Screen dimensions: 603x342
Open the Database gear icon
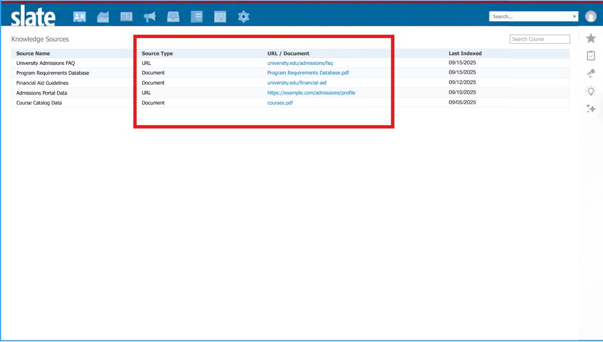pyautogui.click(x=243, y=16)
